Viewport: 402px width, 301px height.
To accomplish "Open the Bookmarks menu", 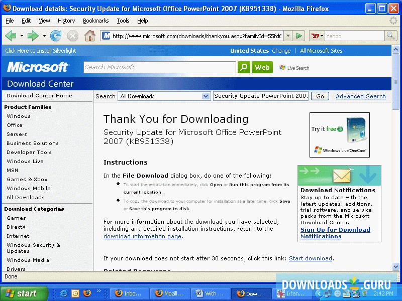I will [x=96, y=21].
